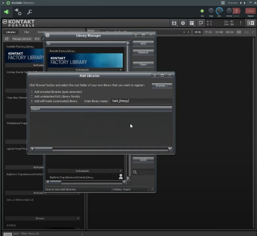The height and width of the screenshot is (236, 257).
Task: Go to previous preset arrow
Action: tap(241, 3)
